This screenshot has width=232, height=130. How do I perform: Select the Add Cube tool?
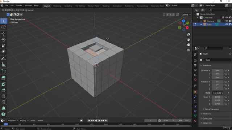(4, 71)
